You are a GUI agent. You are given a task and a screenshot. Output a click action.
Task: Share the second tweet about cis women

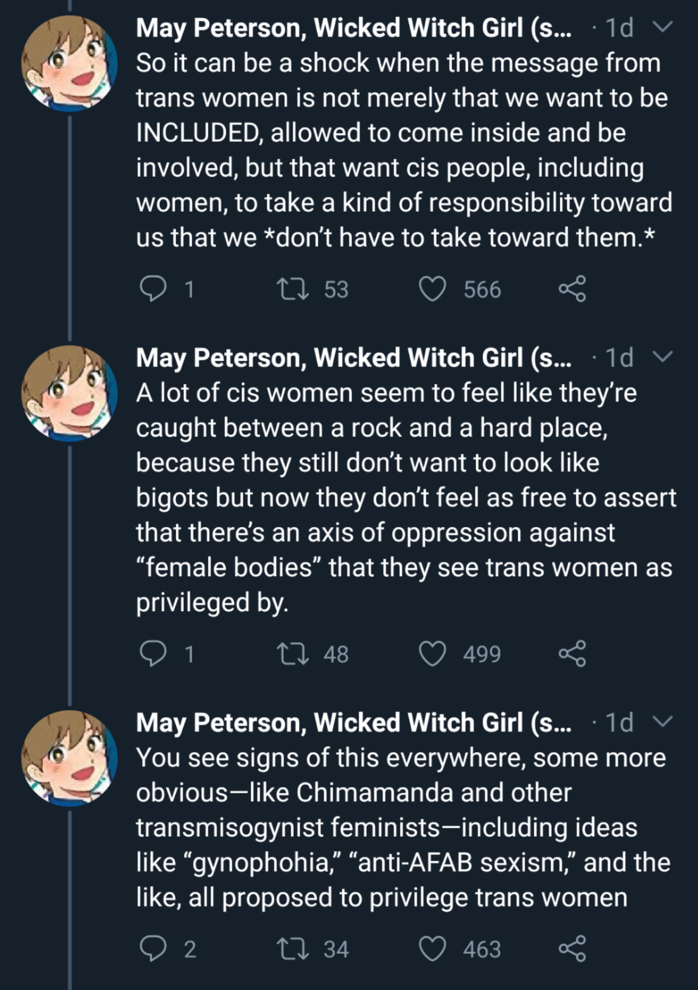pos(572,654)
